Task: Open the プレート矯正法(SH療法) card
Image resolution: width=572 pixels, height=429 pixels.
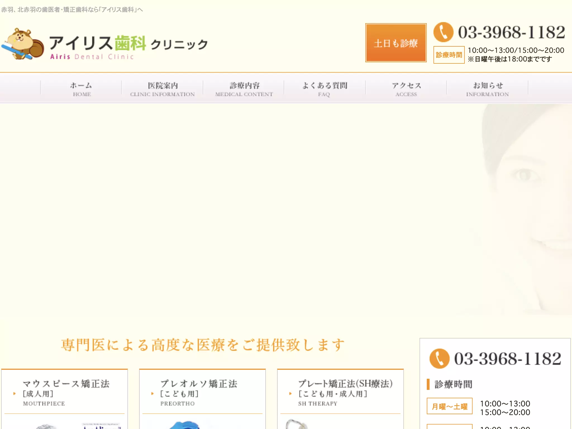Action: click(340, 399)
